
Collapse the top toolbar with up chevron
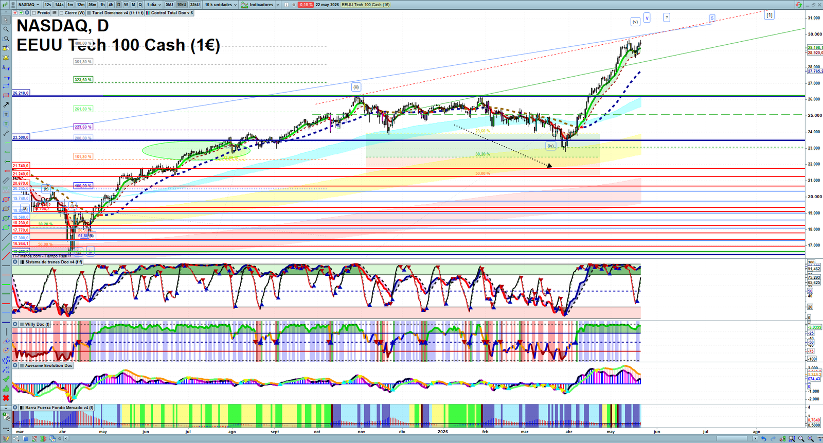(x=6, y=12)
